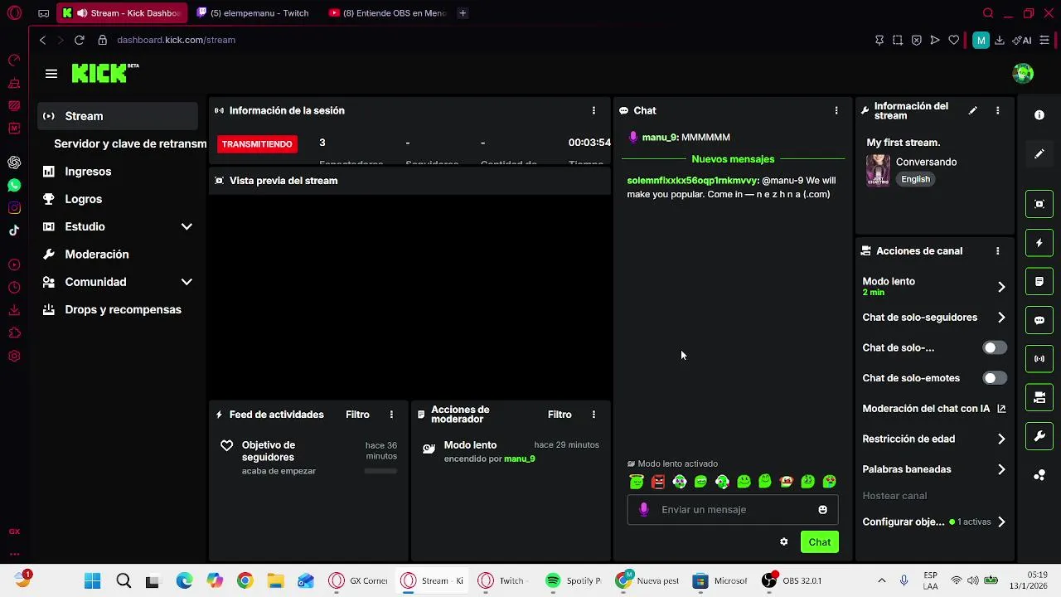
Task: Open stream info panel three-dot menu
Action: (998, 110)
